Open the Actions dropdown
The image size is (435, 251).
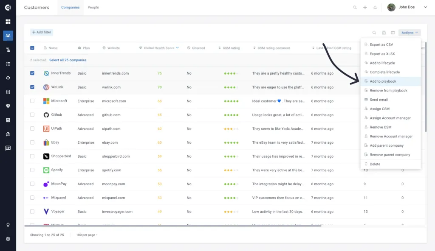pos(410,33)
